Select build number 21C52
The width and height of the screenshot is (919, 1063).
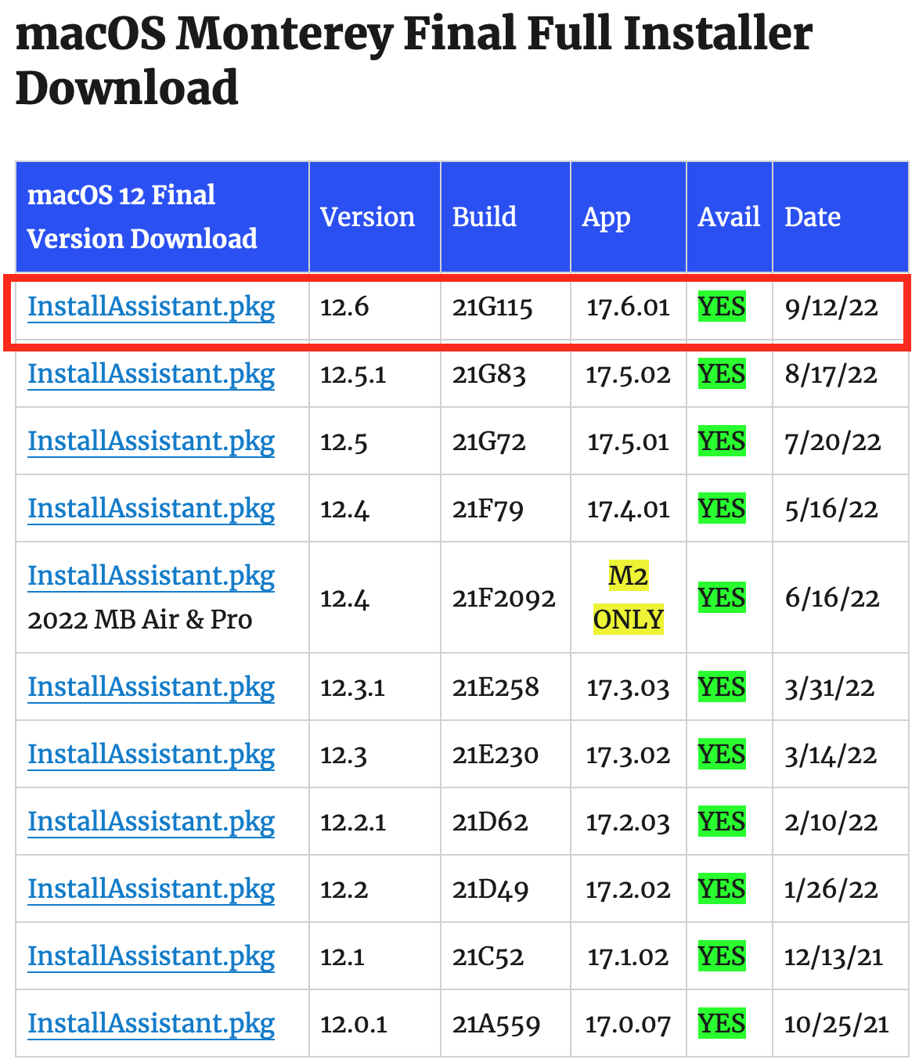point(488,957)
